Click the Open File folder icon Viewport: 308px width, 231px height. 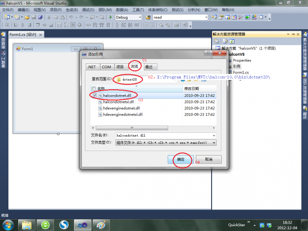point(27,17)
